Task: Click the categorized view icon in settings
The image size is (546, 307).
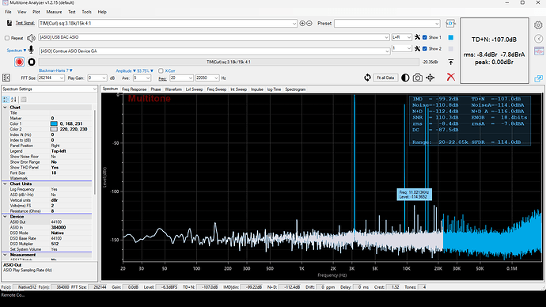Action: pos(6,100)
